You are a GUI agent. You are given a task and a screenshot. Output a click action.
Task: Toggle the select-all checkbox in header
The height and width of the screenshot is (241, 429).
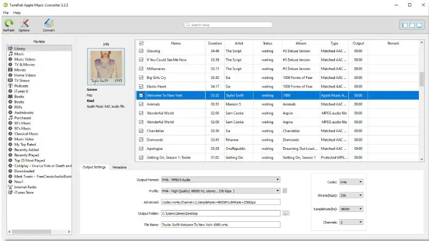142,43
